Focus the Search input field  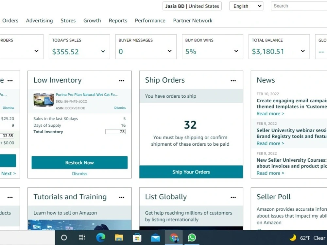coord(299,6)
